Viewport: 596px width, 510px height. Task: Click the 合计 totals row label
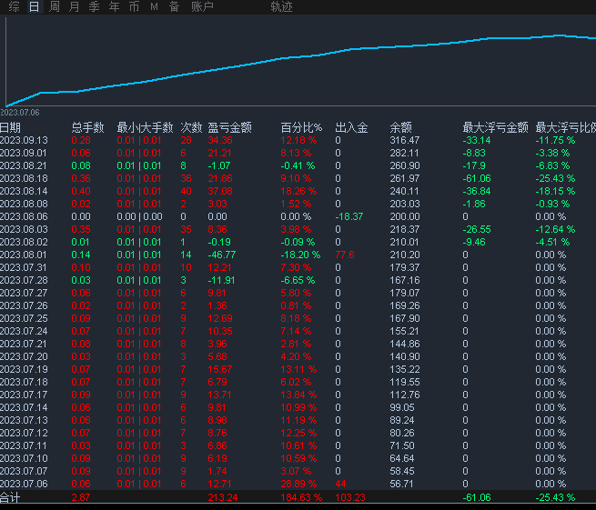pos(10,497)
